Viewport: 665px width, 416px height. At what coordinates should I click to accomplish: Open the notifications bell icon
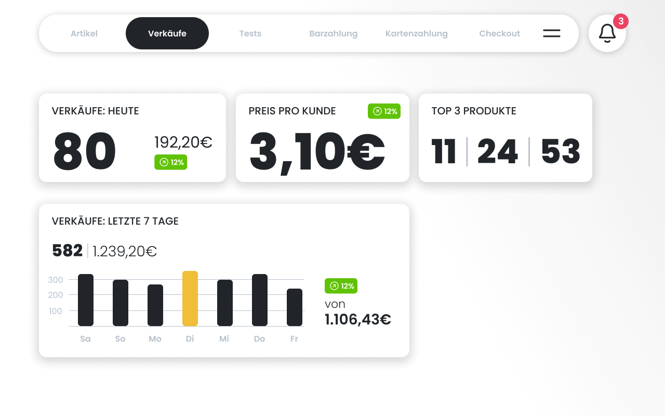click(x=607, y=33)
